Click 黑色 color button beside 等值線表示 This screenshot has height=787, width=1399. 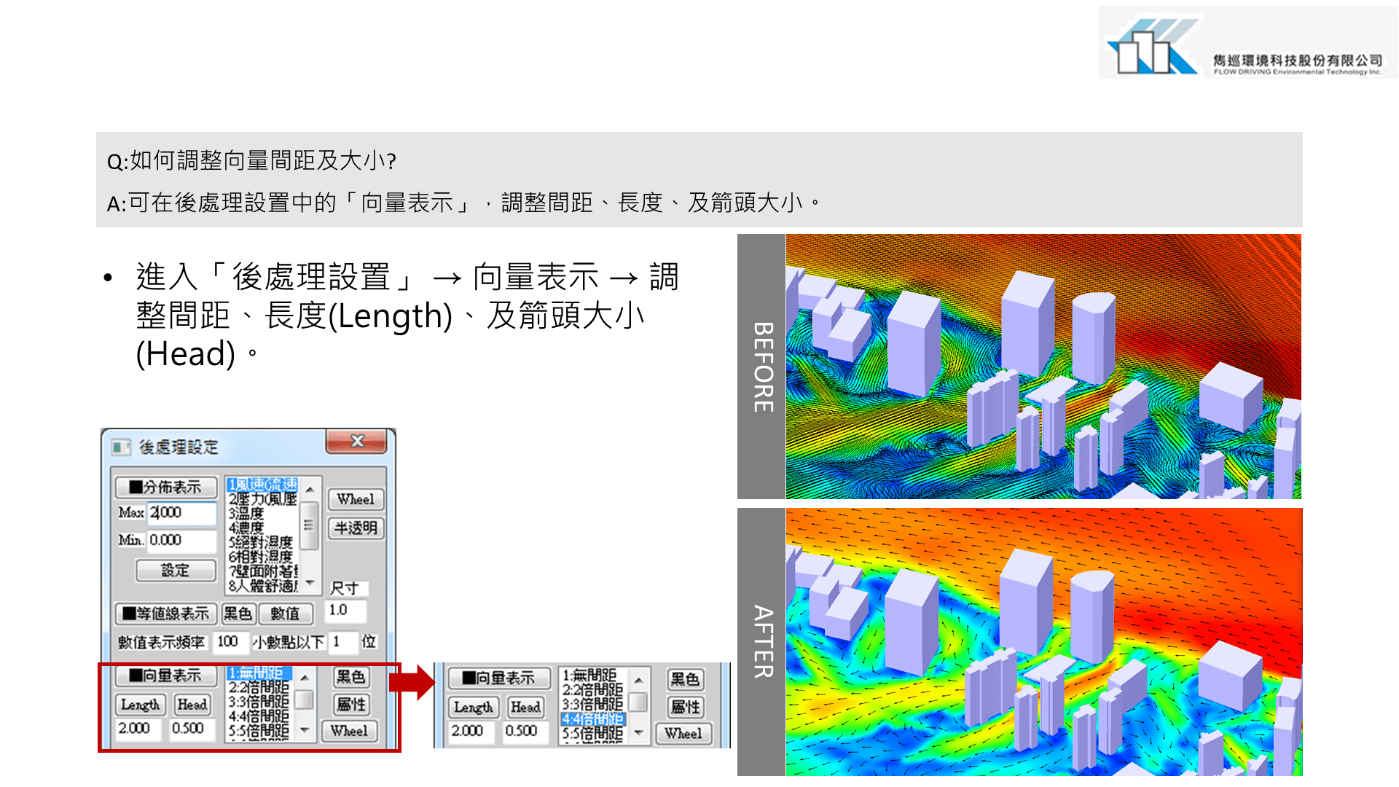point(238,614)
